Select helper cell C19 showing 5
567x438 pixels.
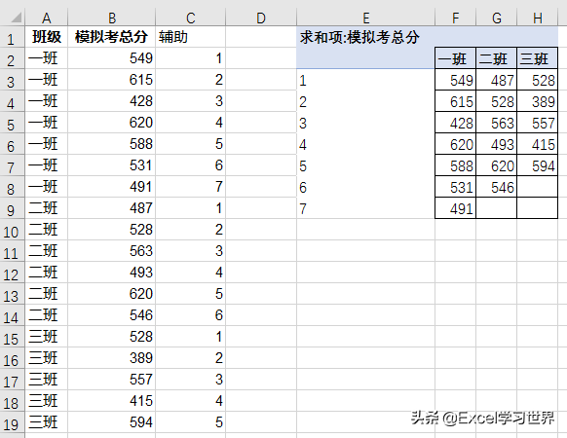[x=191, y=422]
